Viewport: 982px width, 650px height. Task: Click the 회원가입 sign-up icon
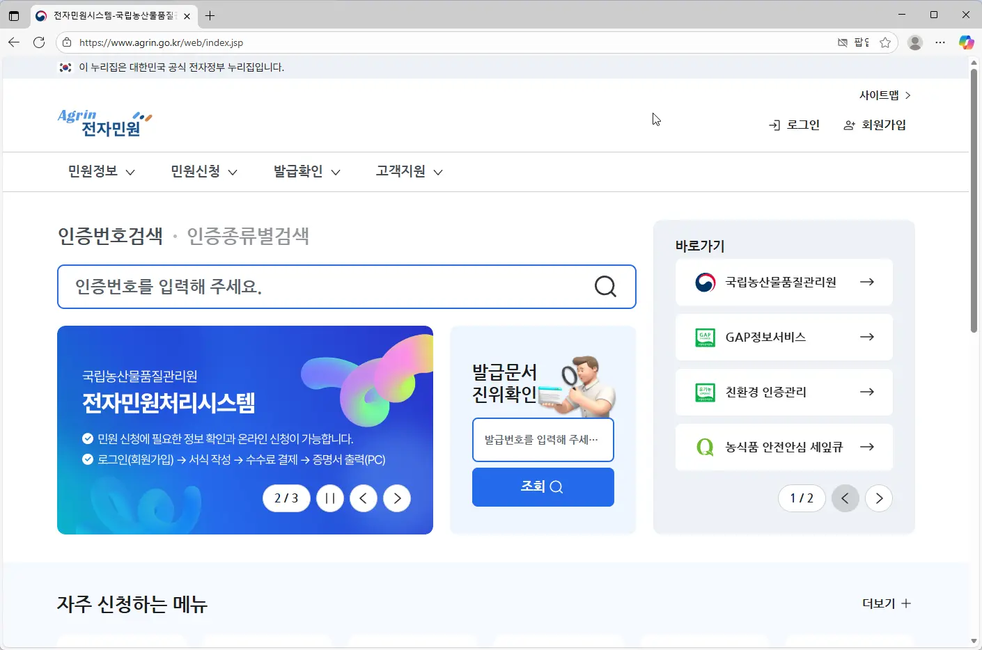[x=848, y=125]
